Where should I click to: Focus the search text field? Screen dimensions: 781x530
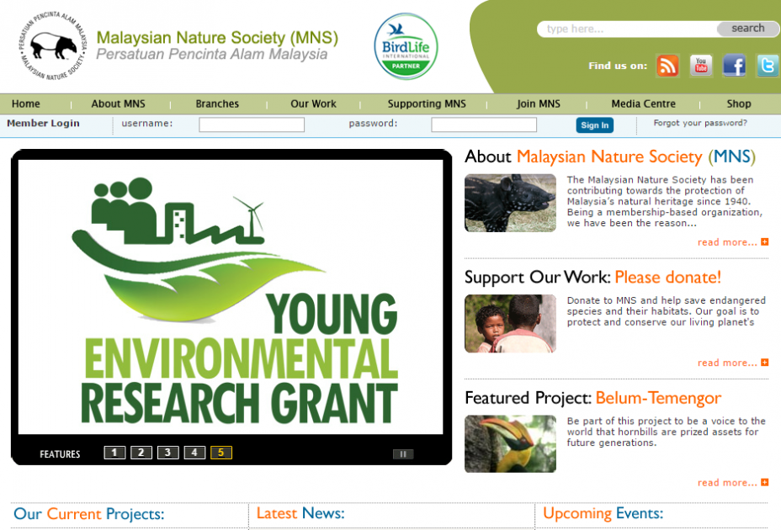pos(627,29)
